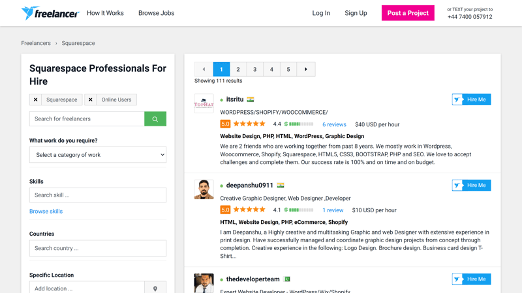Open Browse Jobs menu
Image resolution: width=522 pixels, height=293 pixels.
(x=156, y=13)
